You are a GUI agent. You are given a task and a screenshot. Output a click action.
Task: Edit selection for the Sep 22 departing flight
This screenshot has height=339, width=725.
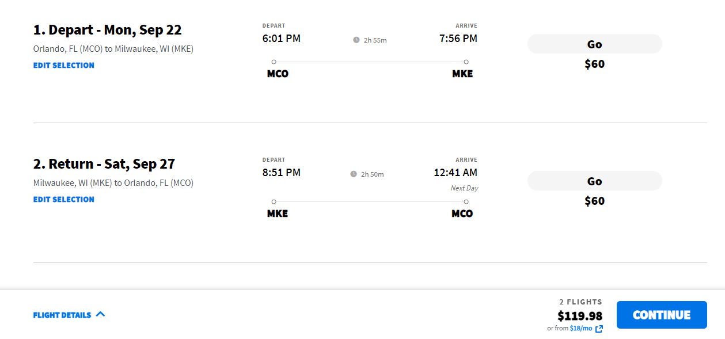tap(64, 65)
